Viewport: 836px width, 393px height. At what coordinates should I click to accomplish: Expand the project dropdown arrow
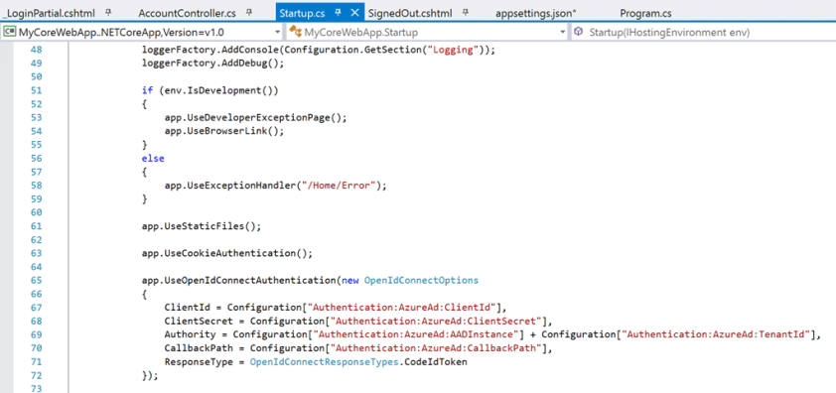(x=277, y=33)
